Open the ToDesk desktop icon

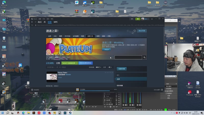pos(77,4)
